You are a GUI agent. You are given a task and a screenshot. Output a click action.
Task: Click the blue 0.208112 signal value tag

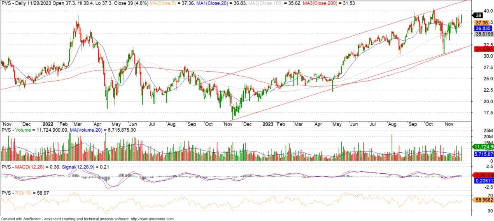tap(483, 181)
